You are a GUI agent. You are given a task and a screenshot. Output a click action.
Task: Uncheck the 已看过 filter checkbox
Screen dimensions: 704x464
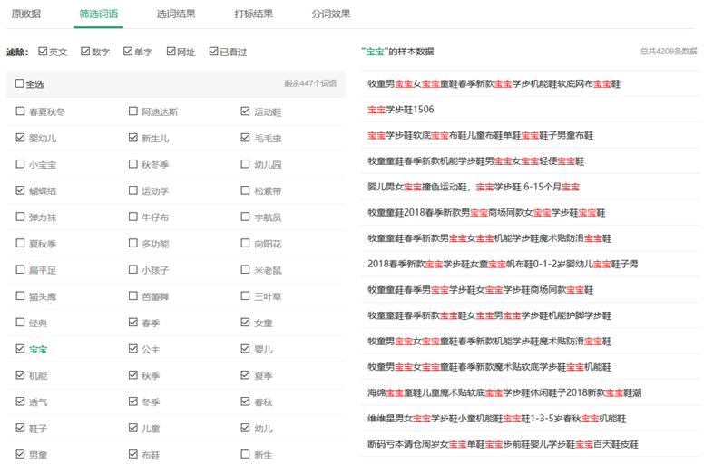(x=214, y=51)
